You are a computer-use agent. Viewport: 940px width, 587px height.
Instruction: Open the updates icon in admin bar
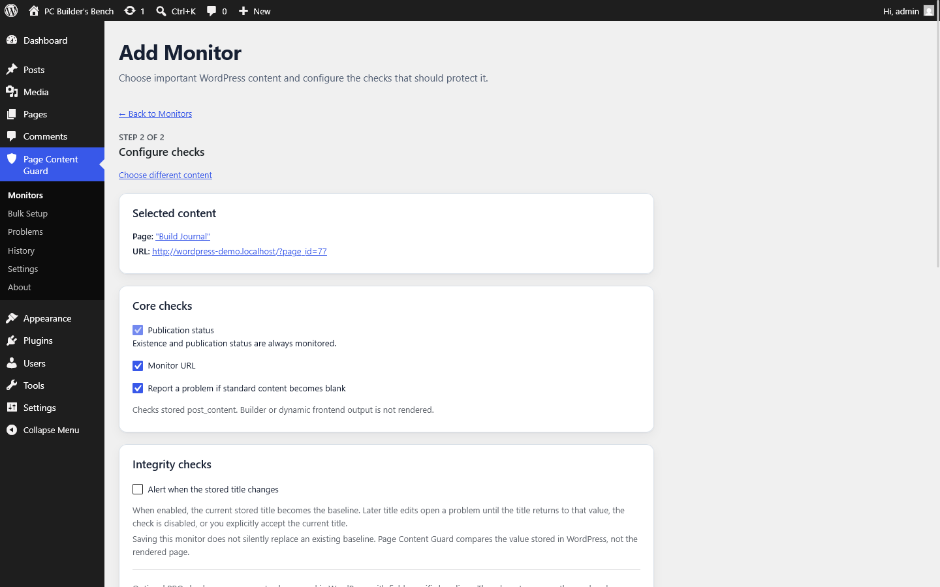(x=130, y=10)
